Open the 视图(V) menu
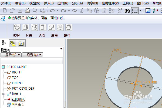The height and width of the screenshot is (108, 162). pos(35,3)
